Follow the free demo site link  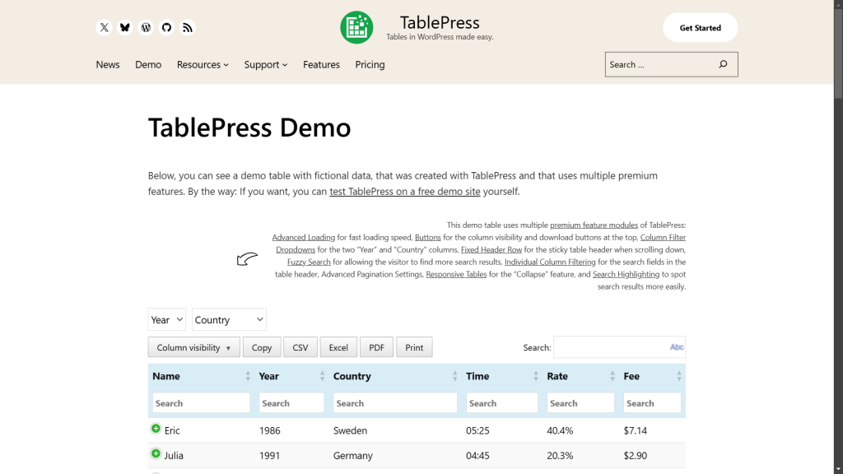(404, 191)
